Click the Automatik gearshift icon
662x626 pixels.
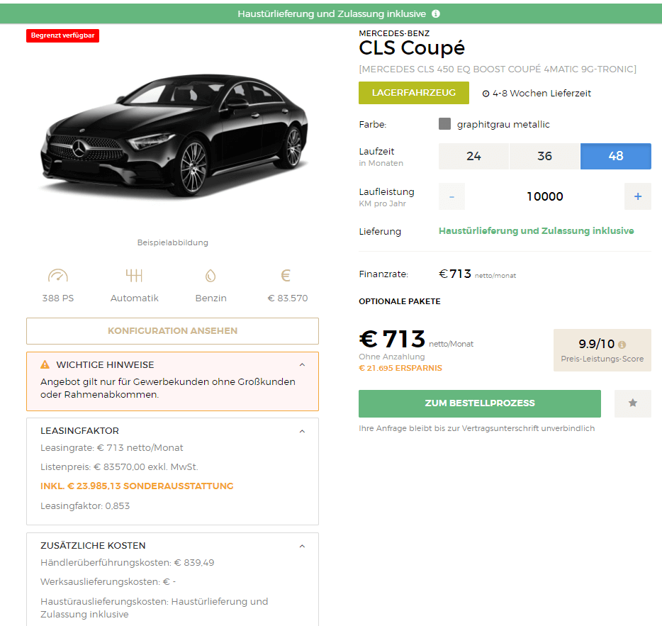[134, 276]
